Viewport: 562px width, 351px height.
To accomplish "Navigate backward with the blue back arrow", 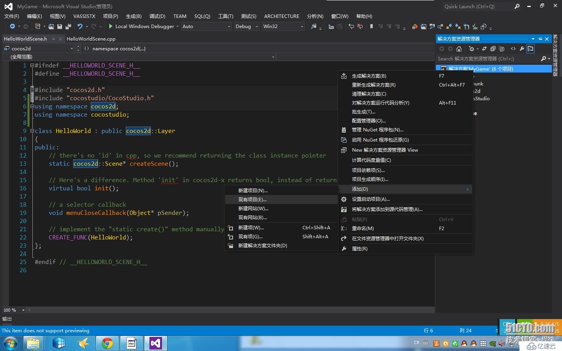I will coord(12,26).
